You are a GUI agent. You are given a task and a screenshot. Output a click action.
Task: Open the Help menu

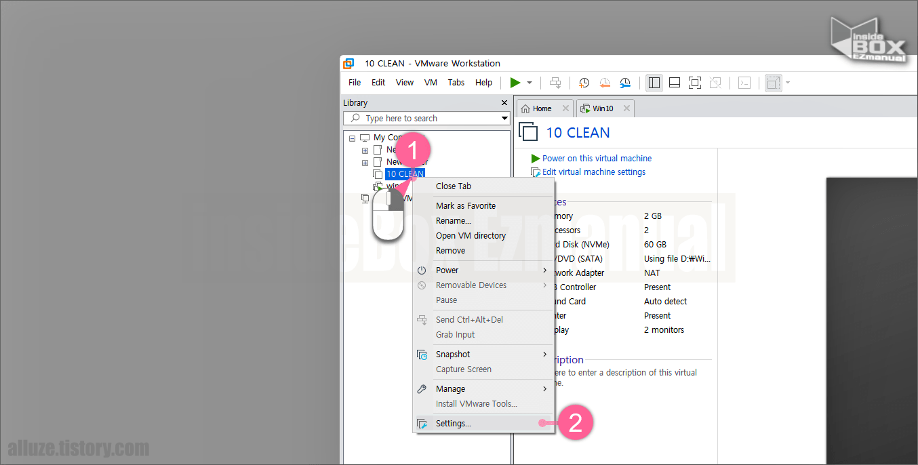click(484, 83)
